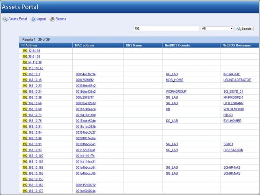Viewport: 260px width, 195px height.
Task: Click MAC address 001b7740eeca
Action: 86,109
